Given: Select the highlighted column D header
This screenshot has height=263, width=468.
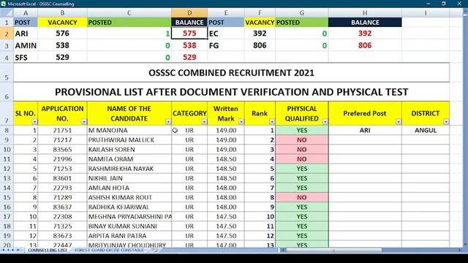Looking at the screenshot, I should tap(189, 13).
